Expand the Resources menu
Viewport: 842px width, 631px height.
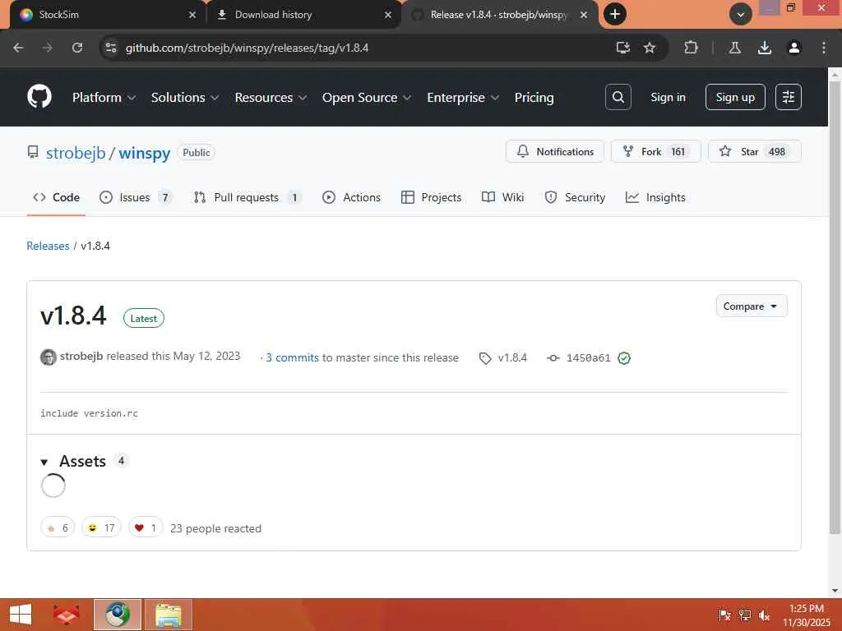pyautogui.click(x=271, y=97)
